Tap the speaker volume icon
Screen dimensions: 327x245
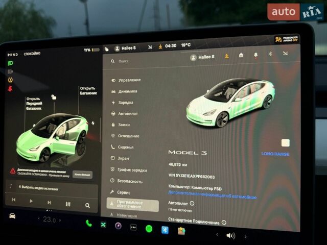[230, 236]
